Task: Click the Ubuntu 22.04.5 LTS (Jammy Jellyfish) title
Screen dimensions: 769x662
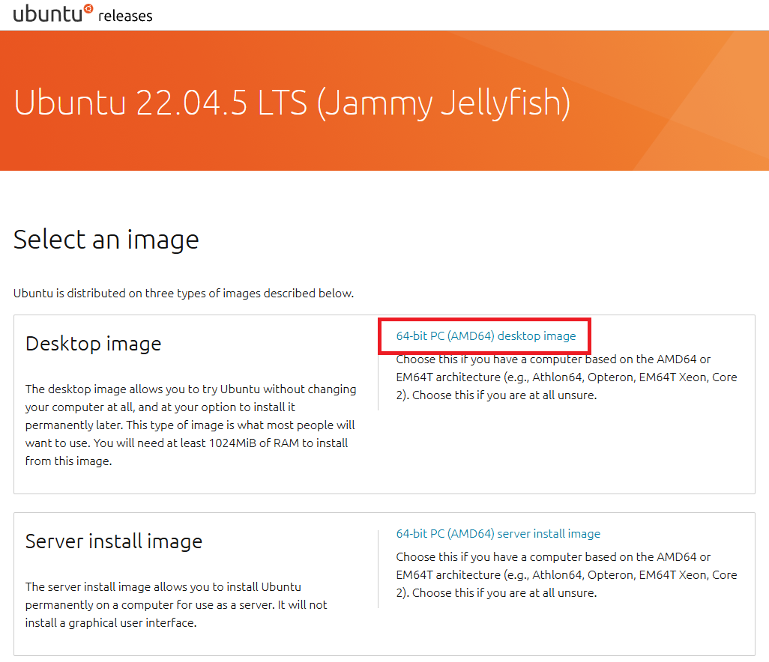Action: point(292,103)
